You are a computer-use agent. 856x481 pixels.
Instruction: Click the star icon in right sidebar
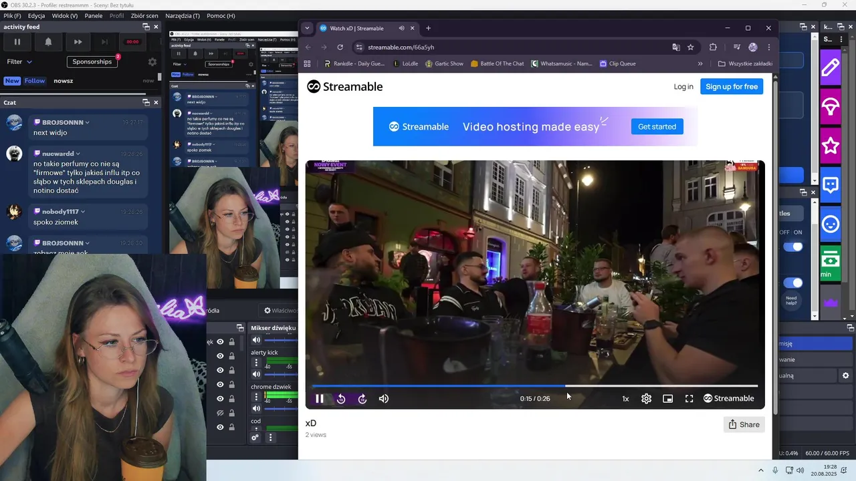[831, 146]
